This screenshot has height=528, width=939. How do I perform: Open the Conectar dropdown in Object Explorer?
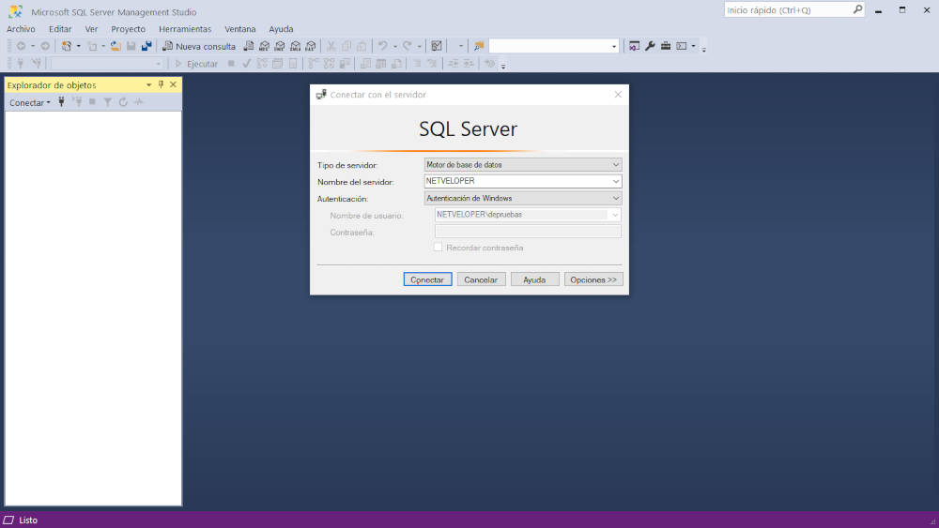tap(30, 103)
